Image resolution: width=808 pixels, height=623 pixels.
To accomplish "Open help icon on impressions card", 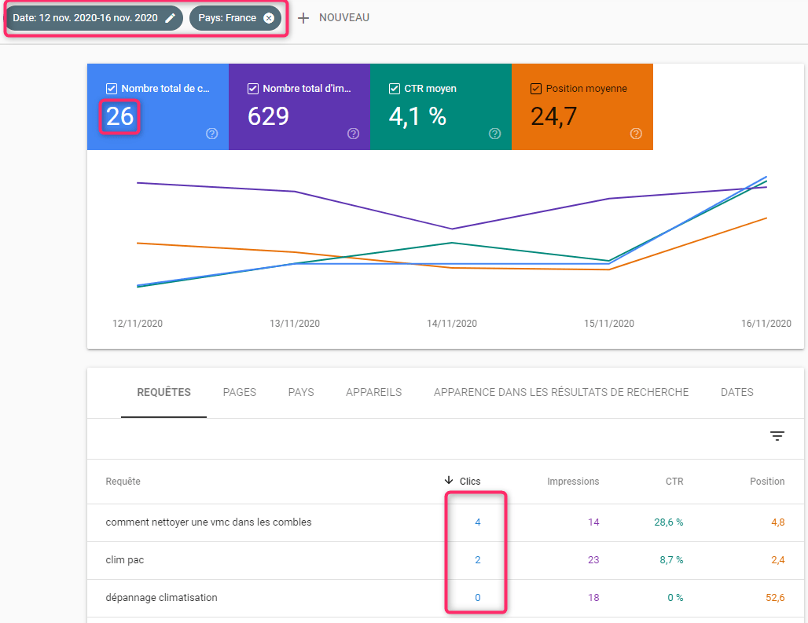I will [353, 134].
